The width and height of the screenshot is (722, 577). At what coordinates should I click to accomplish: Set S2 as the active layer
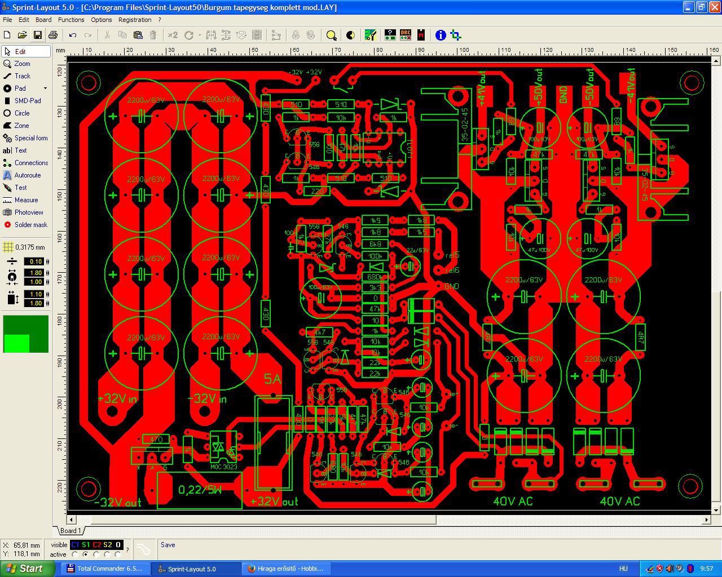(107, 554)
